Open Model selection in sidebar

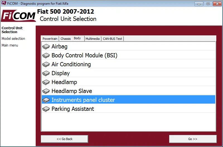click(x=13, y=39)
